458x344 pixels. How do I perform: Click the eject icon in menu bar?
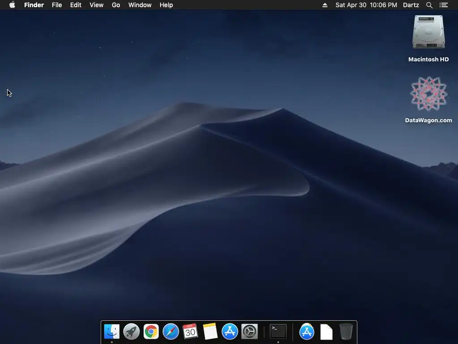[x=325, y=5]
